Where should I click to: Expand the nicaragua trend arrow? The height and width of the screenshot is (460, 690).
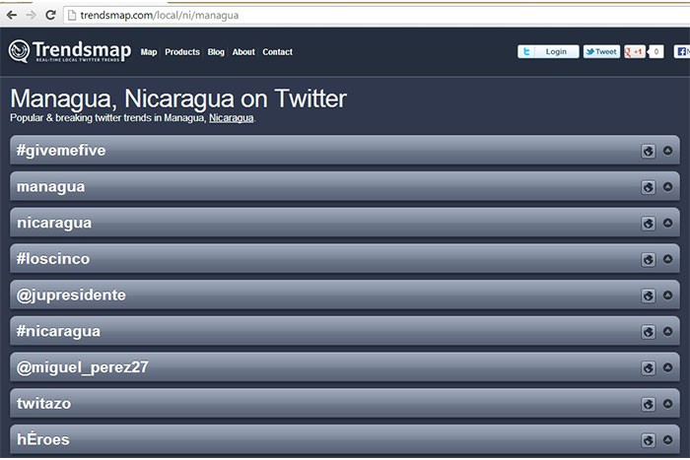[667, 223]
